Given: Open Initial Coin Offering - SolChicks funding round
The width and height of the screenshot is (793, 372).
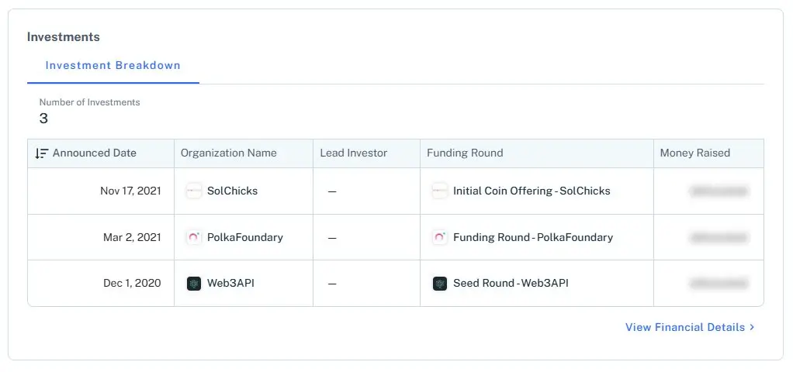Looking at the screenshot, I should coord(532,191).
